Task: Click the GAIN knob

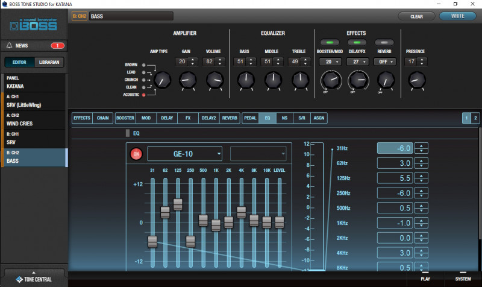Action: point(187,80)
